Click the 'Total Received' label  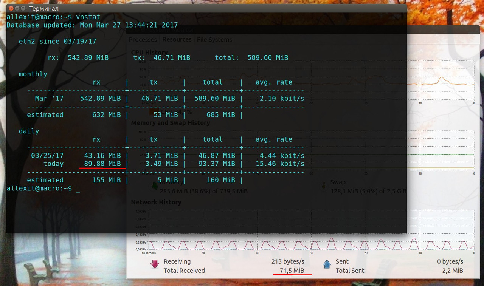point(184,271)
